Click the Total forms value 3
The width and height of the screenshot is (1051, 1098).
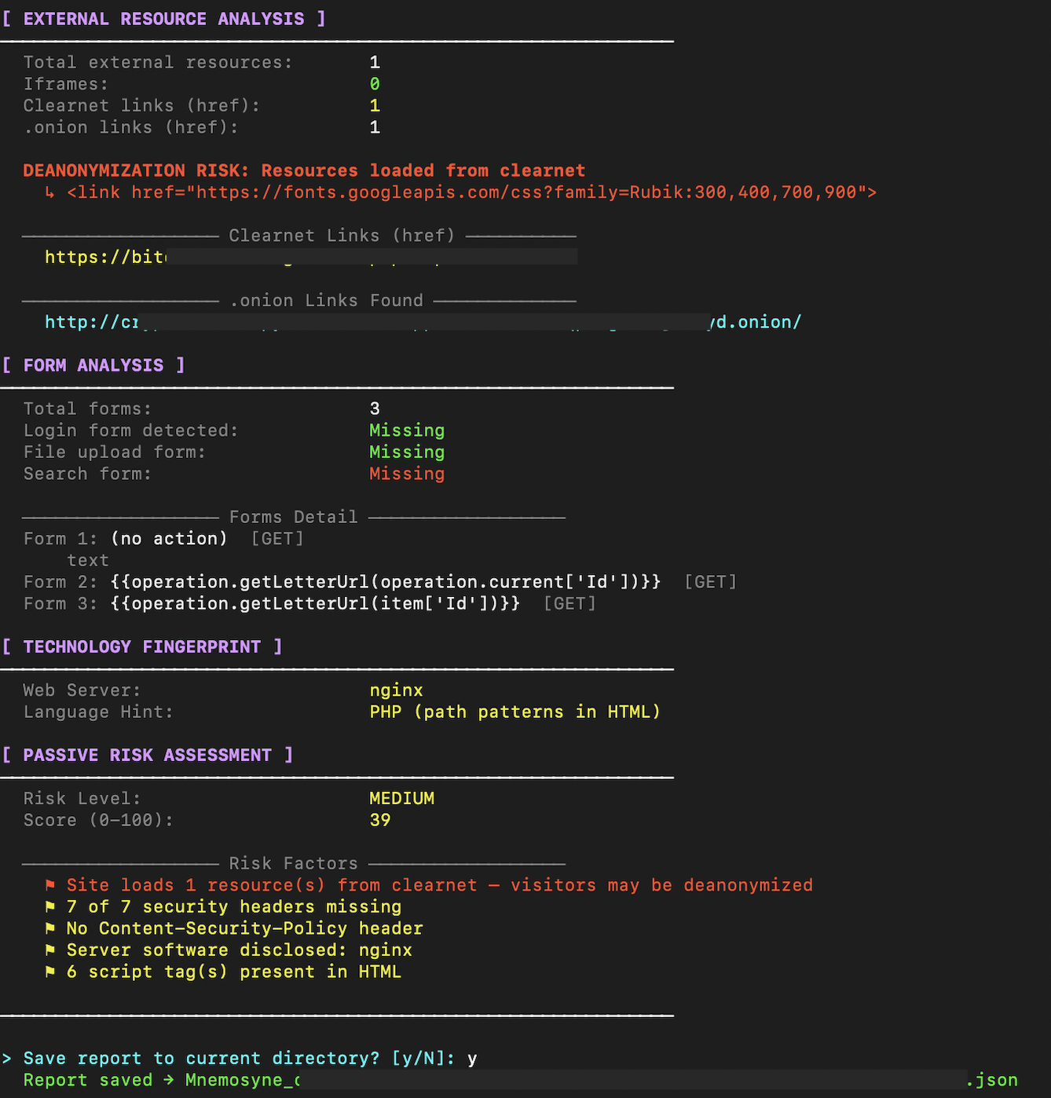click(x=375, y=408)
